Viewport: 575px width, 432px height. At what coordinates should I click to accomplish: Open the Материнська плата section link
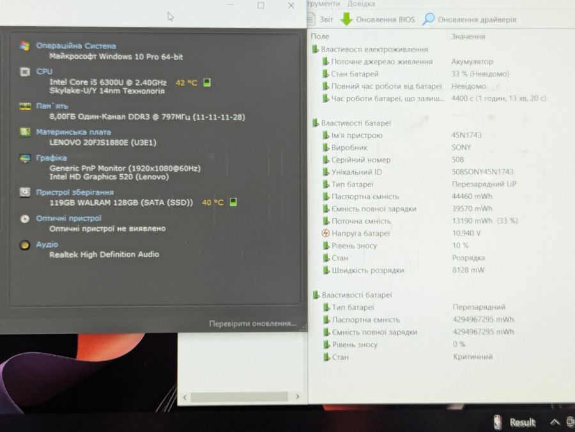[x=73, y=132]
